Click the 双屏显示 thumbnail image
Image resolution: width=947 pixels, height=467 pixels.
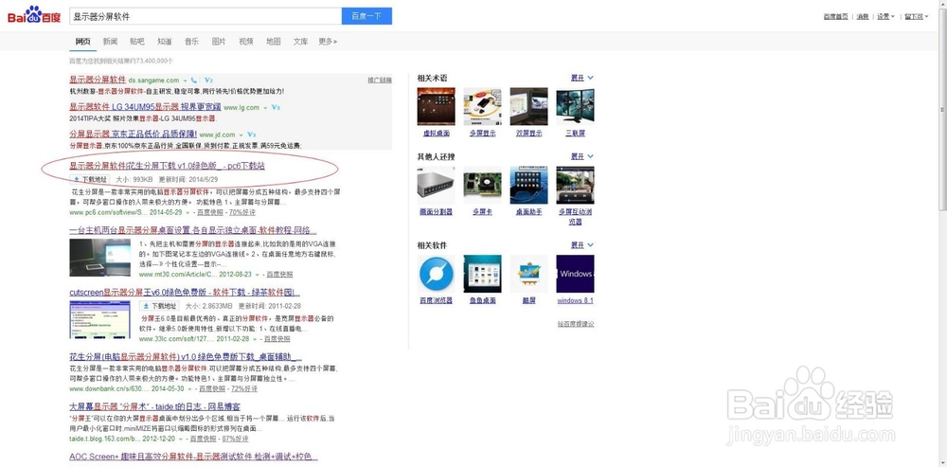click(528, 106)
